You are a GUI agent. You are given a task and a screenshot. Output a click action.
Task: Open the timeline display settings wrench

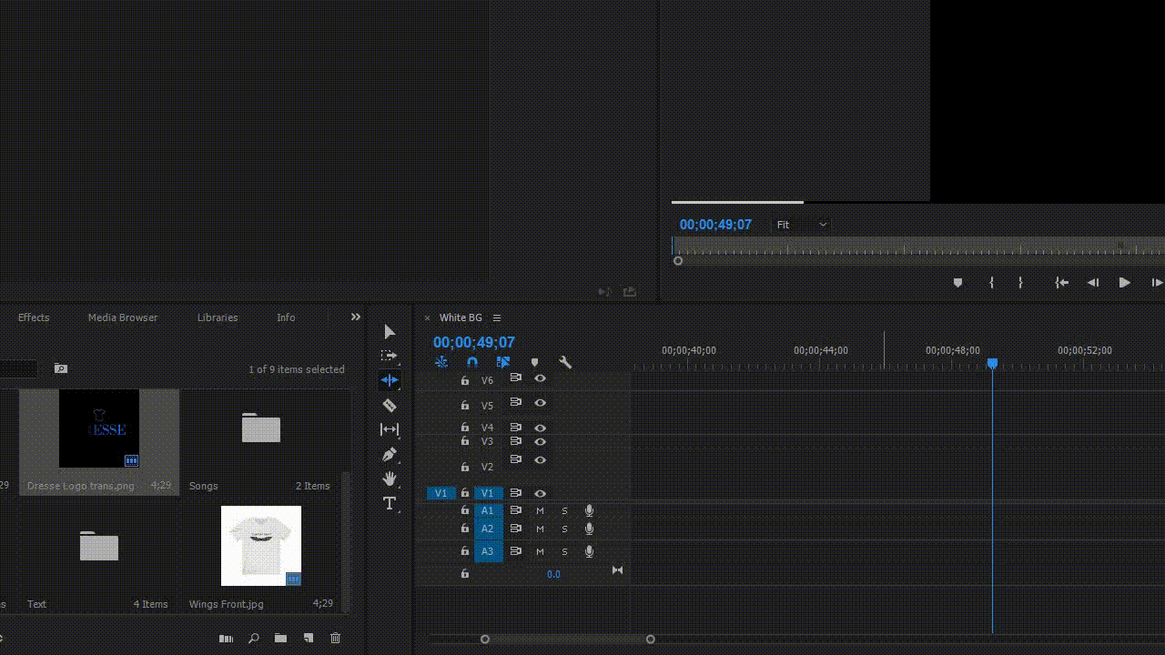tap(565, 362)
